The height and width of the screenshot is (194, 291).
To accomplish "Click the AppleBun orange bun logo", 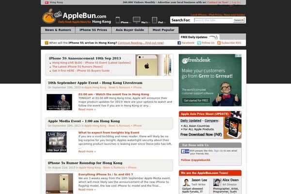I will [x=49, y=16].
